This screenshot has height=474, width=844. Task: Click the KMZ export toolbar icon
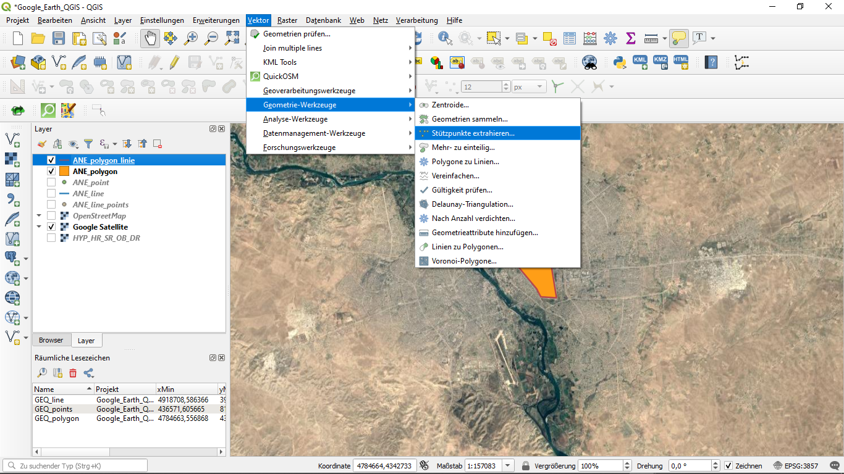[x=660, y=62]
